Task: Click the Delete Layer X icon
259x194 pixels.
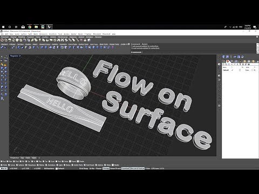Action: (229, 64)
